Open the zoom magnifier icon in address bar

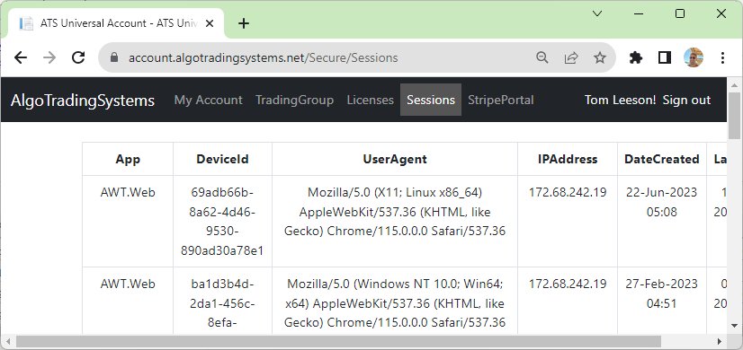tap(542, 57)
